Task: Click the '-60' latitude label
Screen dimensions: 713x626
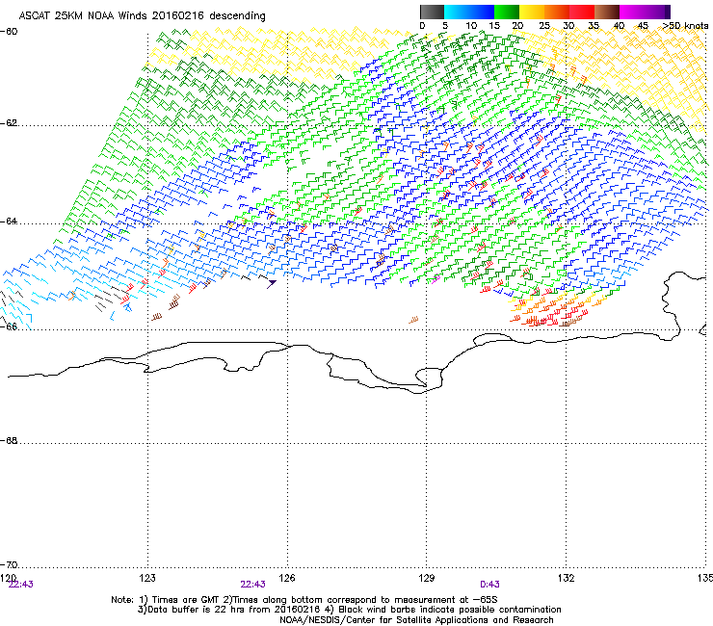Action: coord(10,32)
